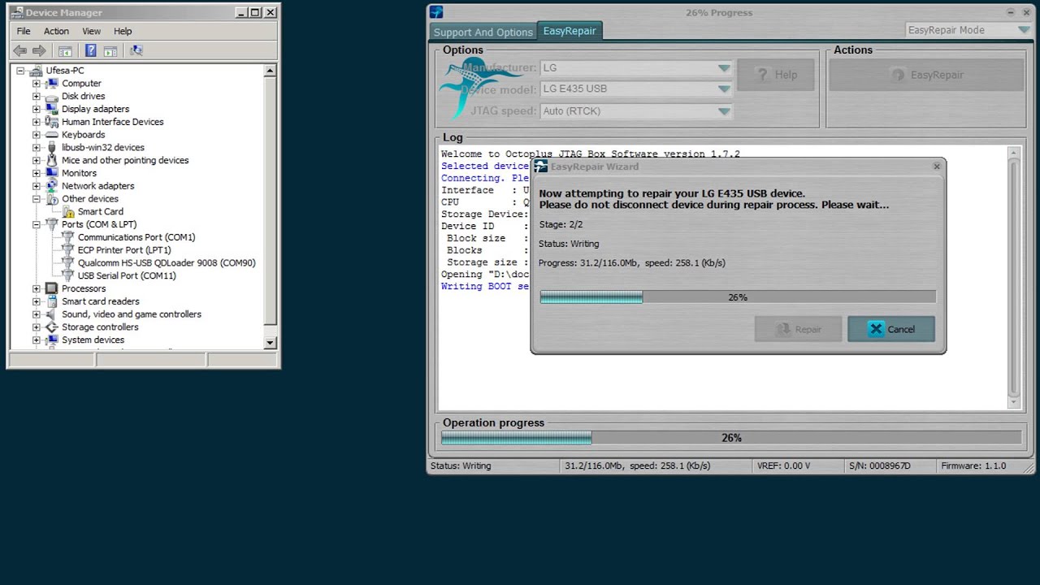
Task: Expand the System devices node
Action: [36, 340]
